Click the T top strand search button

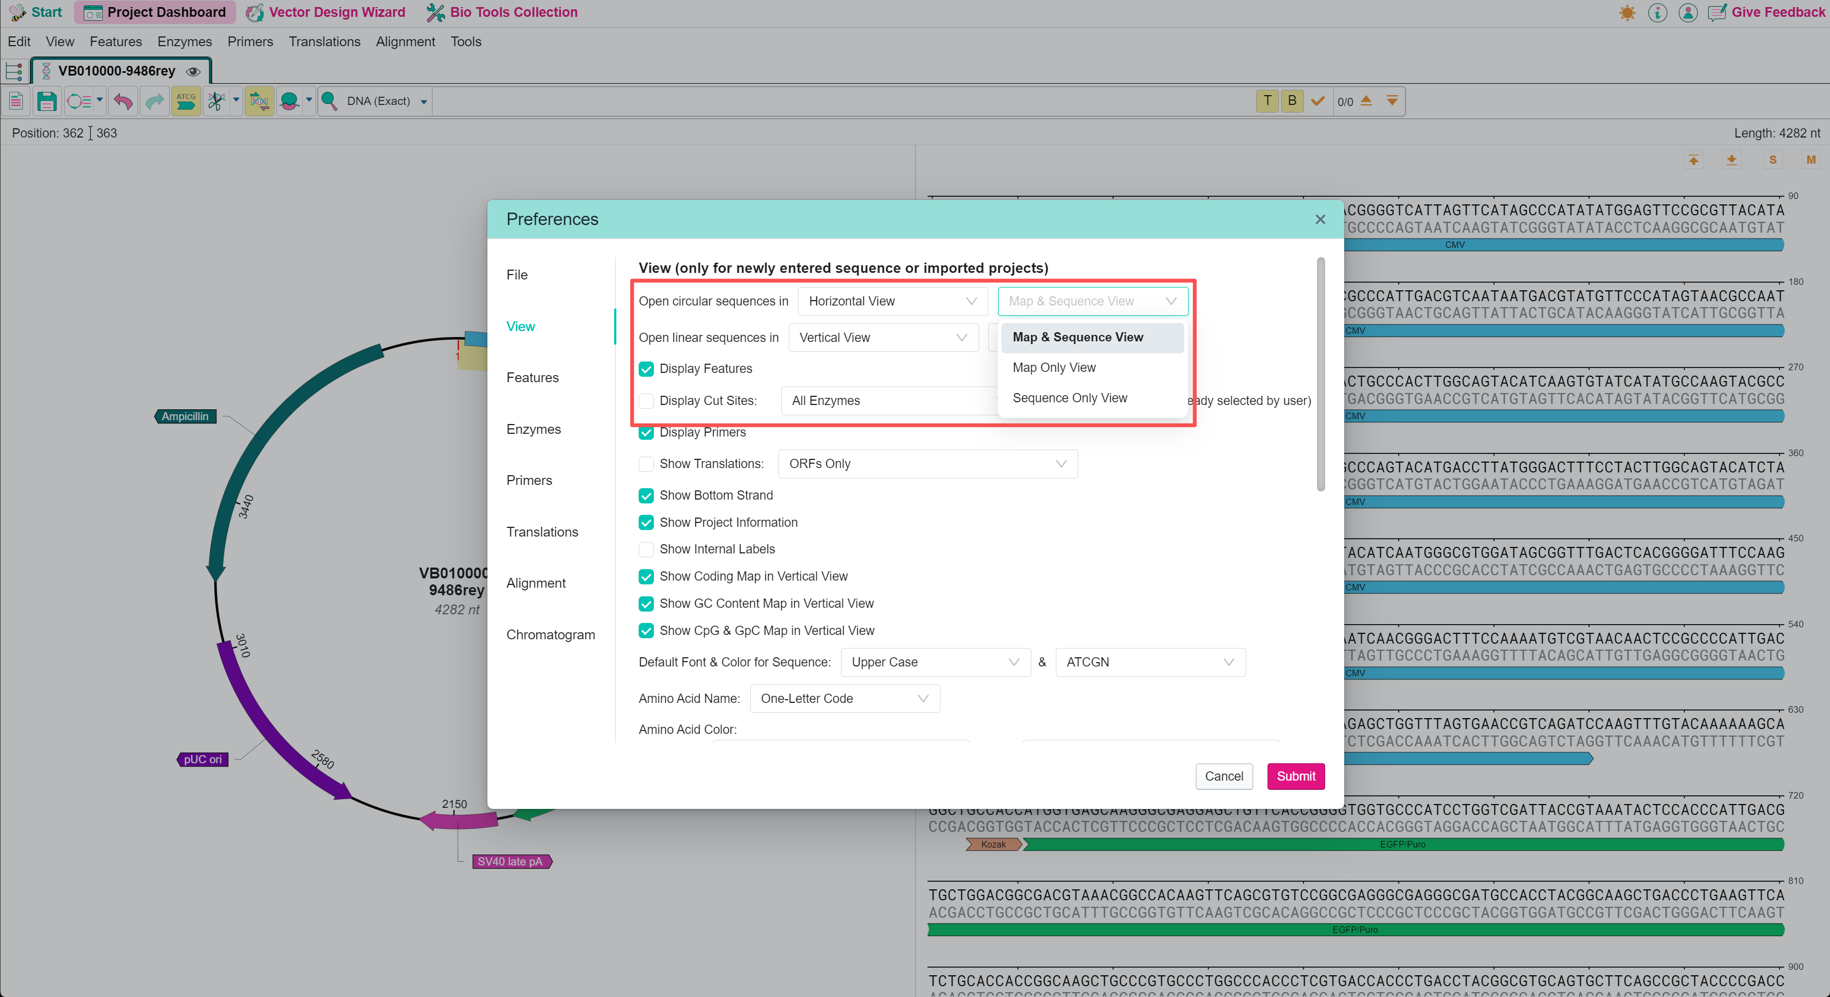tap(1266, 101)
